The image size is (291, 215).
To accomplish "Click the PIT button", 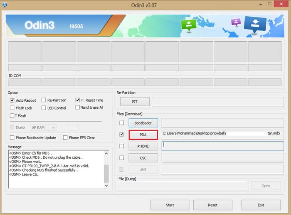I will [x=135, y=102].
